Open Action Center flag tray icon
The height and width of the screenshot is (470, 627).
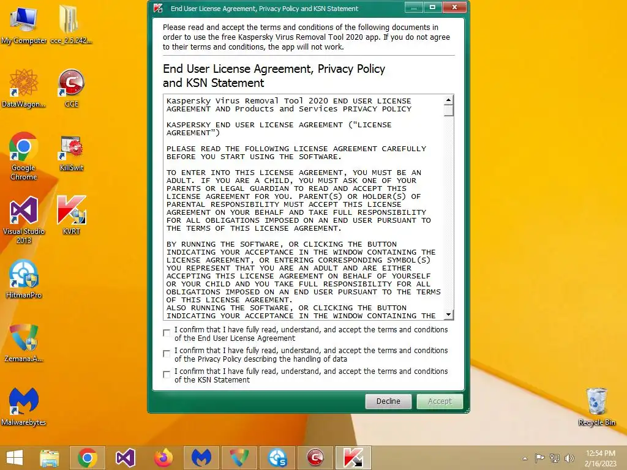(x=539, y=458)
